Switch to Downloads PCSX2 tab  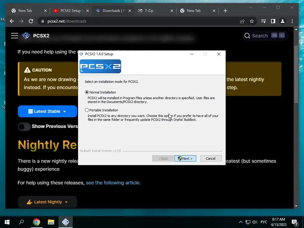(113, 11)
